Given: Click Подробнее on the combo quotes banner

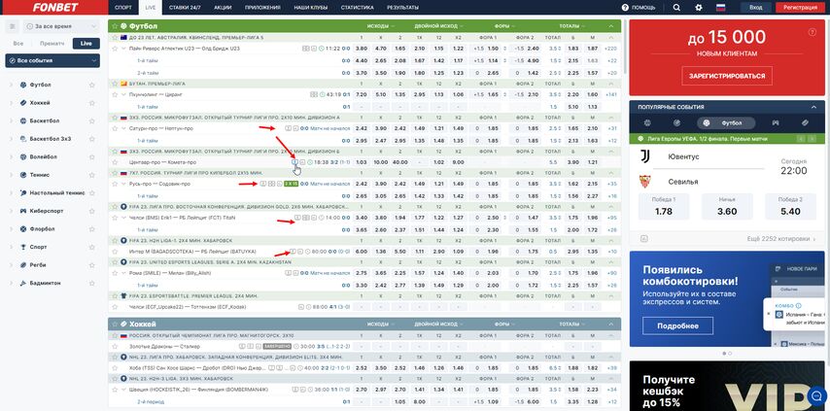Looking at the screenshot, I should [x=677, y=325].
